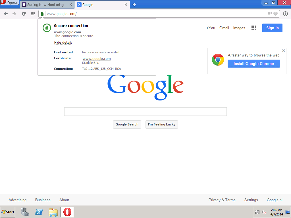The width and height of the screenshot is (291, 218).
Task: Click the 'Secure connection' heading
Action: pyautogui.click(x=71, y=26)
